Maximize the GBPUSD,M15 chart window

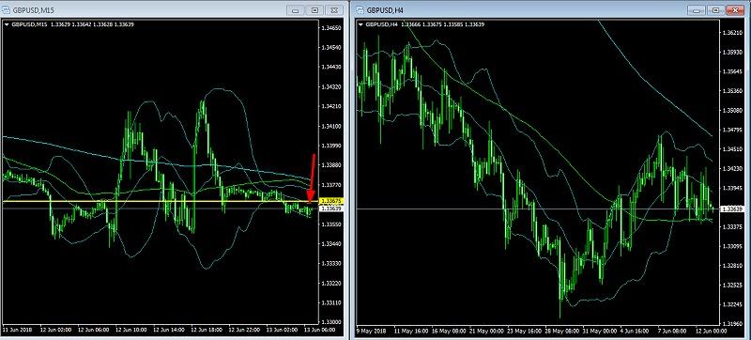pos(315,10)
